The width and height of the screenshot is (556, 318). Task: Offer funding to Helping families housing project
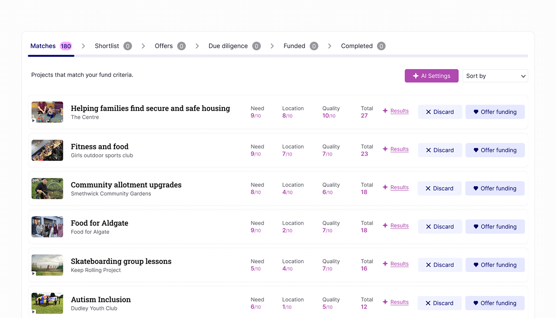tap(495, 112)
